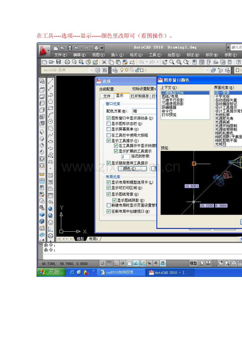This screenshot has height=343, width=242.
Task: Pick the Rectangle draw tool
Action: click(51, 108)
